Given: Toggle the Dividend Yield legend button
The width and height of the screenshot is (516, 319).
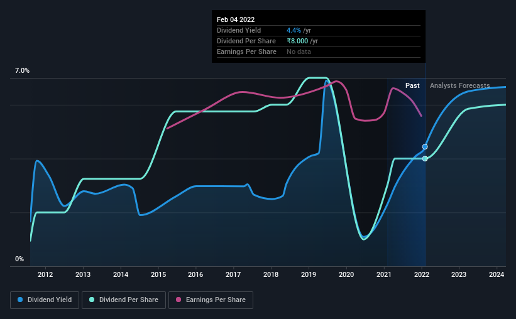Looking at the screenshot, I should (x=45, y=300).
